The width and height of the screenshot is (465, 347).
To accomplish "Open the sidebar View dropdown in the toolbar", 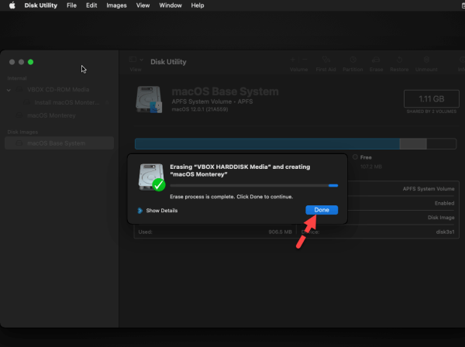I will tap(136, 60).
